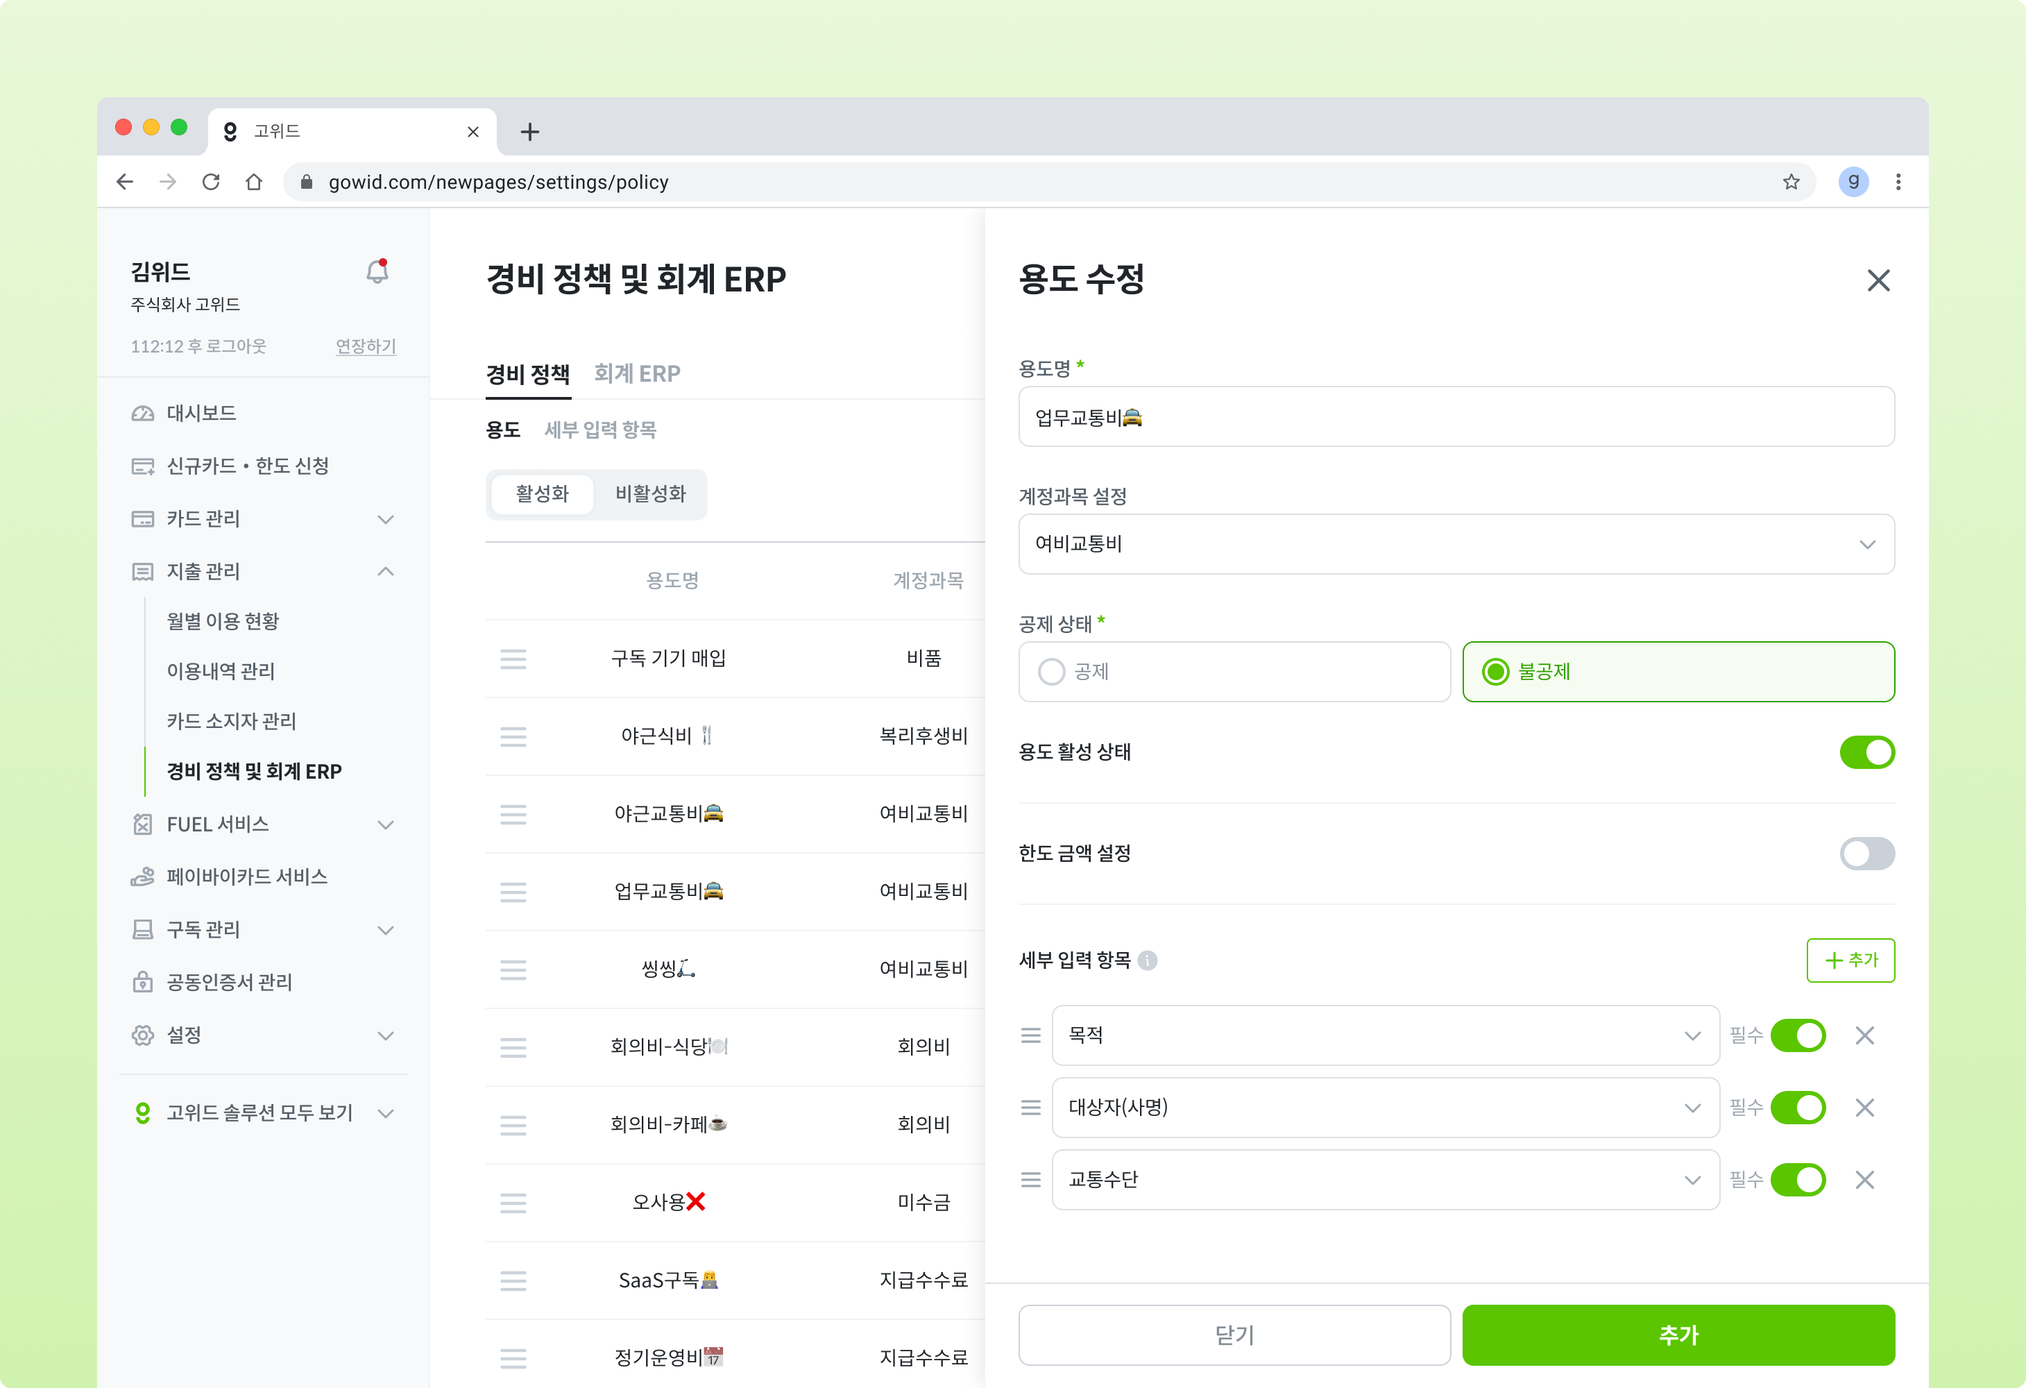
Task: Enable the 한도 금액 설정 toggle
Action: [x=1866, y=854]
